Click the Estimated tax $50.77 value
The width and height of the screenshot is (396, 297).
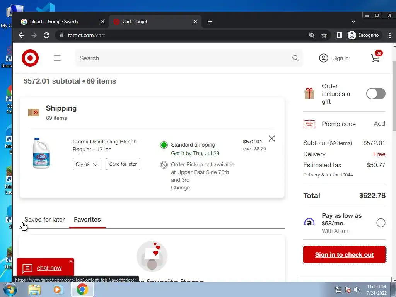pyautogui.click(x=376, y=165)
